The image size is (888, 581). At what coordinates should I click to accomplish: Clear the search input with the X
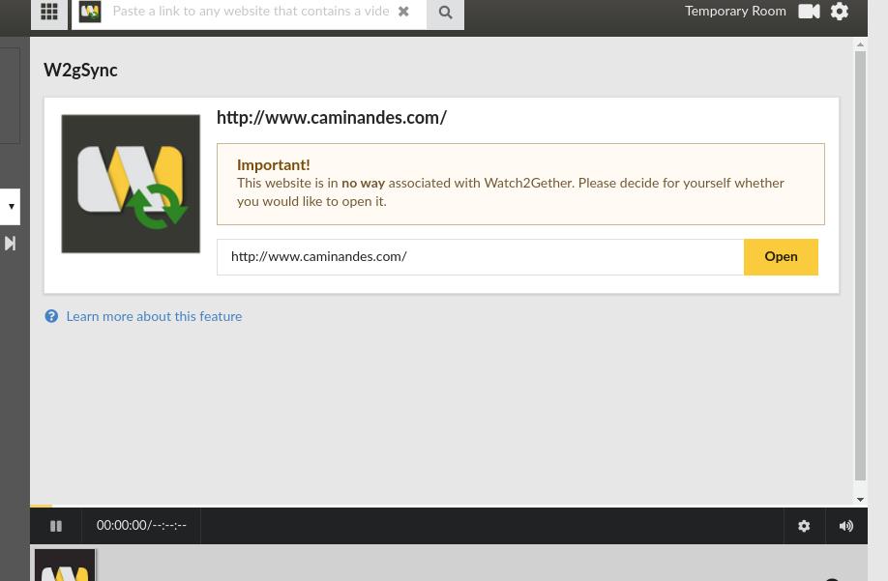pyautogui.click(x=403, y=12)
